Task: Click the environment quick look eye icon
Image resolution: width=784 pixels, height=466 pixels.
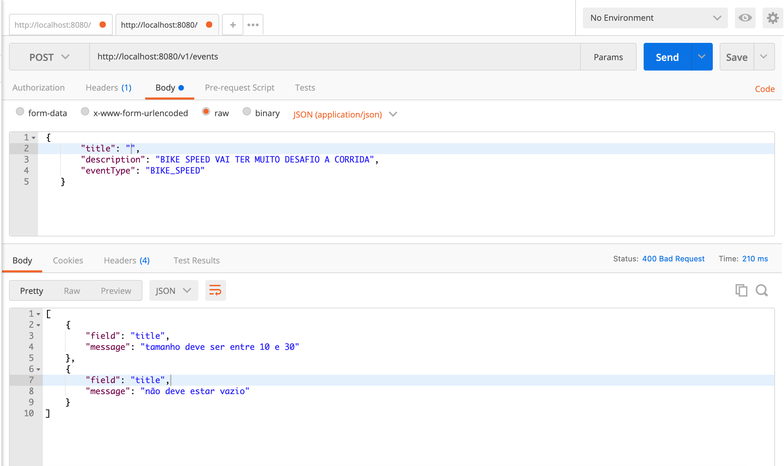Action: [745, 18]
